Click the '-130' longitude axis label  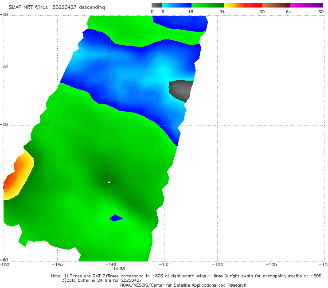(218, 265)
